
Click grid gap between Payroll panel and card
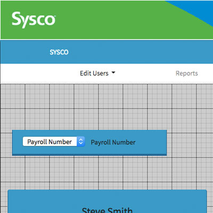click(106, 173)
